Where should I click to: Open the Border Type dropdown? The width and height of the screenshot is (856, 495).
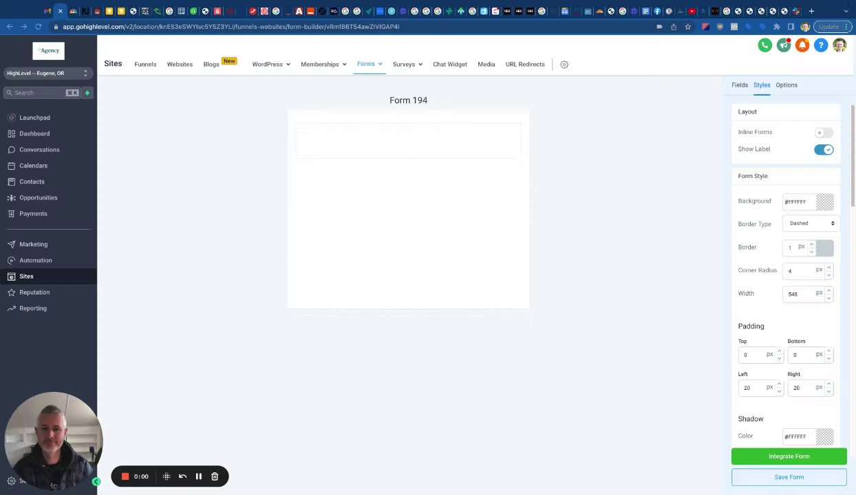[810, 223]
